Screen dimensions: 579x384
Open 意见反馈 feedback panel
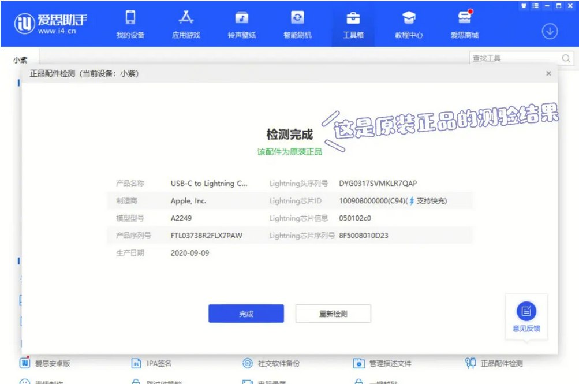526,317
